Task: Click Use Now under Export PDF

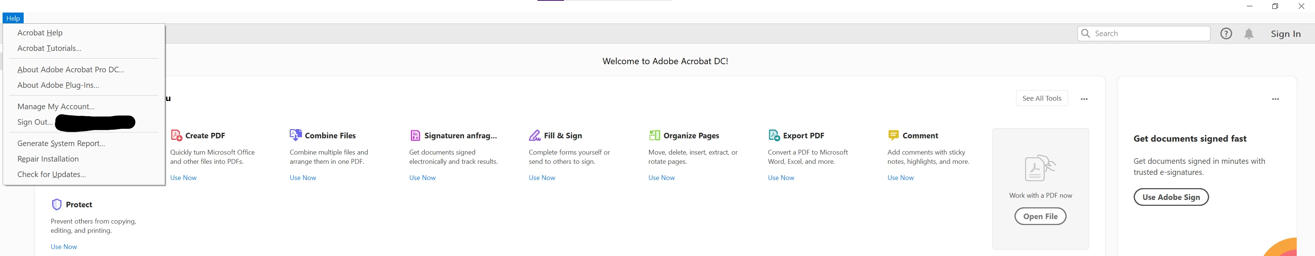Action: (x=781, y=178)
